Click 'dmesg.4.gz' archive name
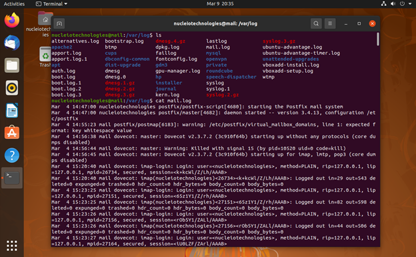Screen dimensions: 416x257 [x=170, y=41]
